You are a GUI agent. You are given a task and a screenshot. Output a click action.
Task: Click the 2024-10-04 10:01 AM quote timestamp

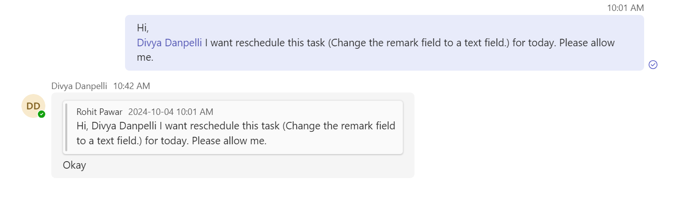click(x=170, y=112)
